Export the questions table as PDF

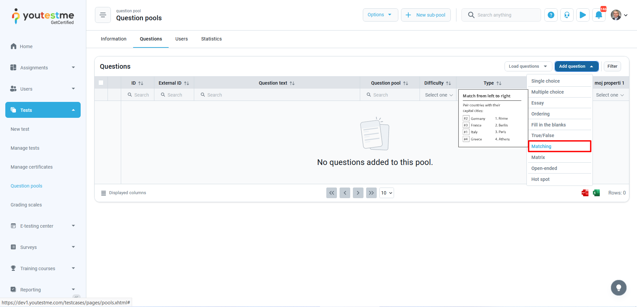pos(585,193)
